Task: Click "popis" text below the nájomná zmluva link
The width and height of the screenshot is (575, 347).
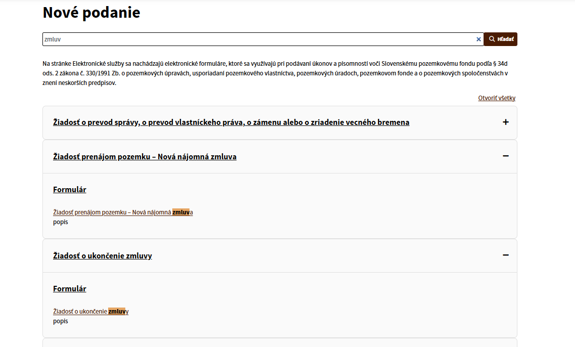Action: pos(61,222)
